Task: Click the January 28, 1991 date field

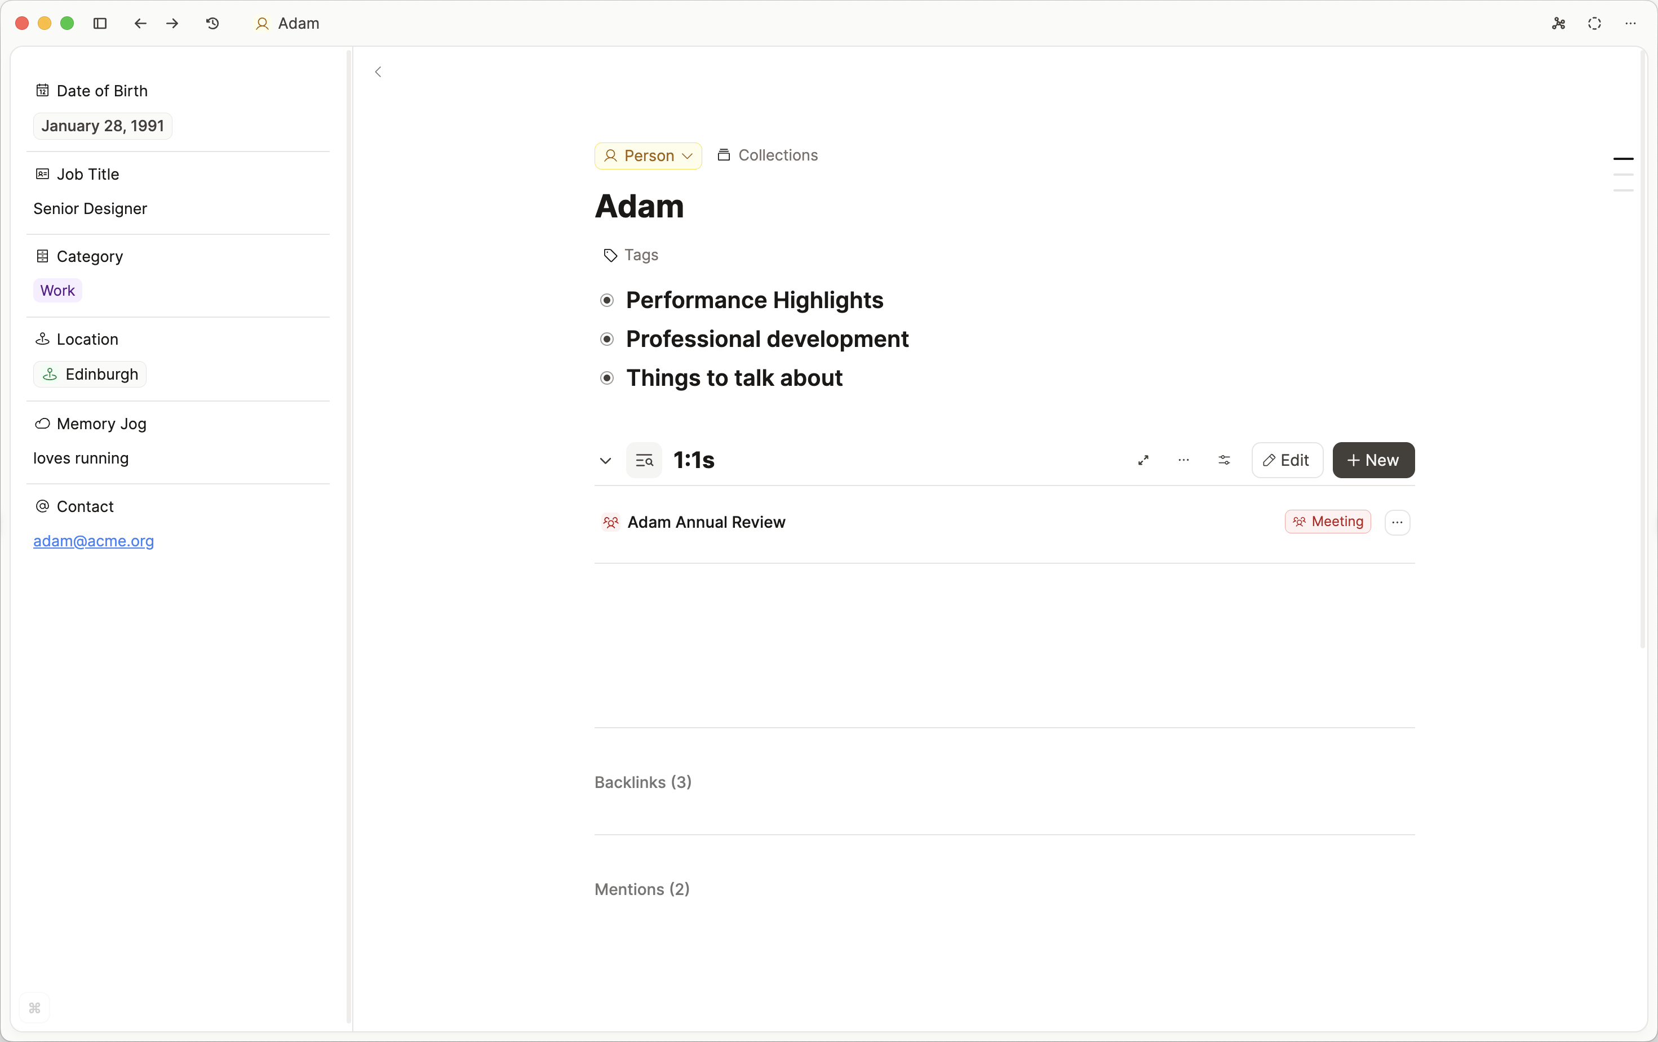Action: coord(103,126)
